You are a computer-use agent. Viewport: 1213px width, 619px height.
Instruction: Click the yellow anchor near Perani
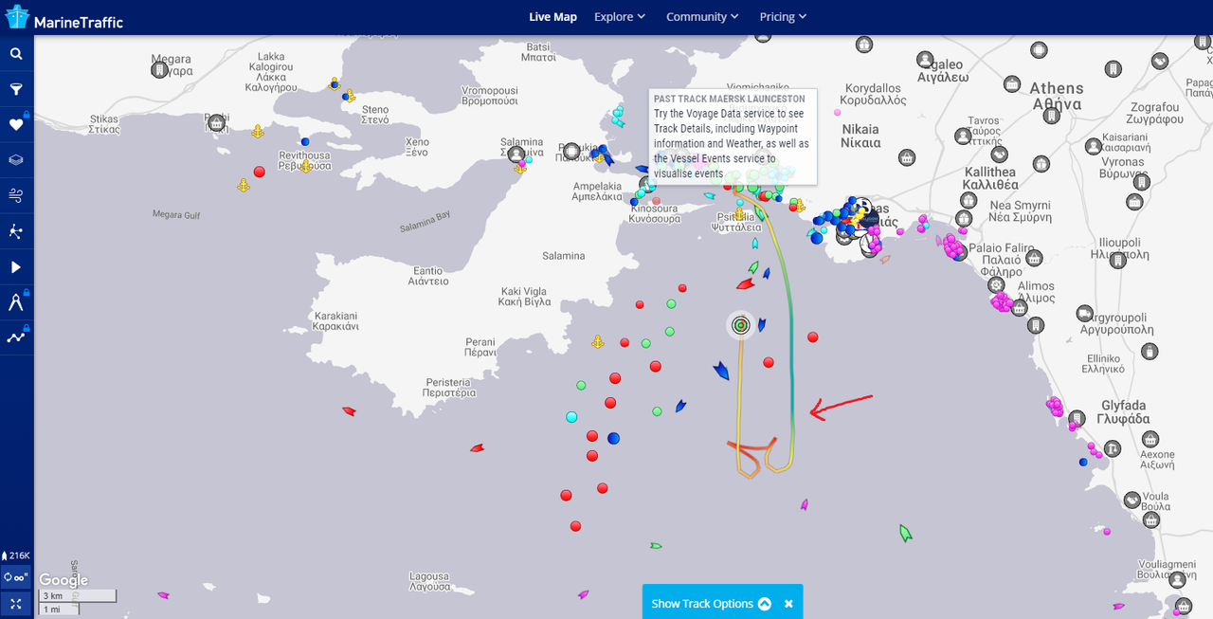[x=598, y=341]
